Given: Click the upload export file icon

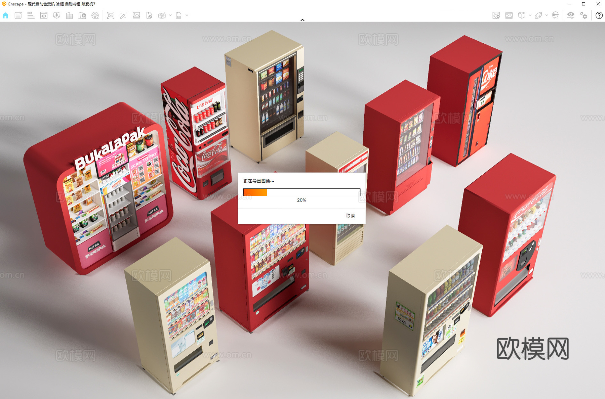Looking at the screenshot, I should [x=149, y=15].
